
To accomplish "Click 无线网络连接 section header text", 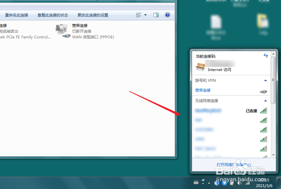I will (206, 101).
